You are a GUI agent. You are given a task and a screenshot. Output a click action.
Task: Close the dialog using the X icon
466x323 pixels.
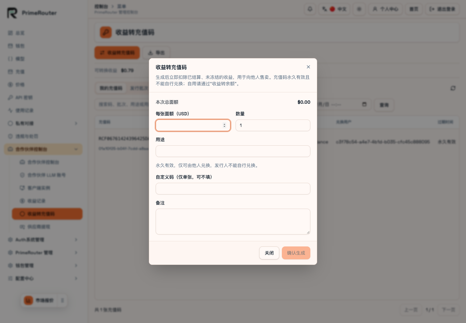[x=308, y=67]
